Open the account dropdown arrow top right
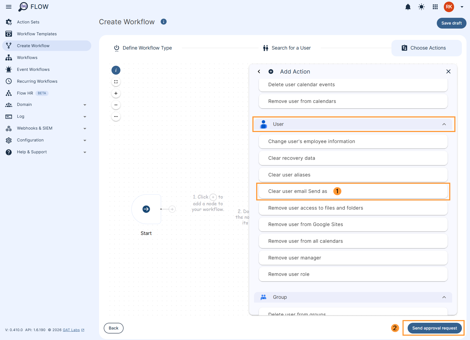The width and height of the screenshot is (470, 340). coord(462,7)
